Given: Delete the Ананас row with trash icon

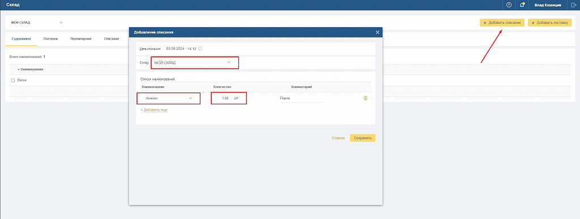Looking at the screenshot, I should click(x=365, y=98).
